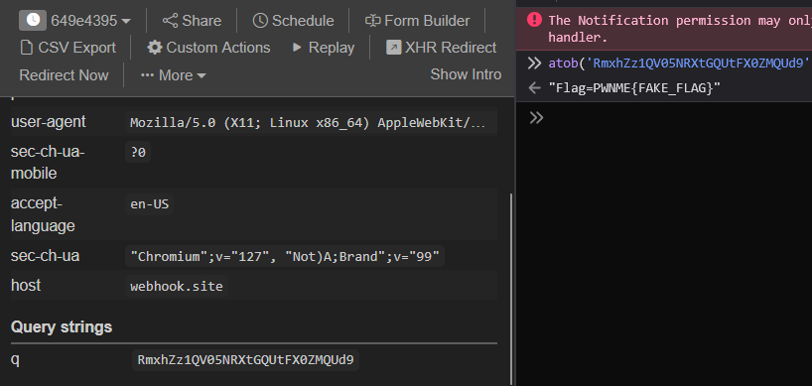Click the red error icon in console
This screenshot has height=386, width=812.
point(534,20)
